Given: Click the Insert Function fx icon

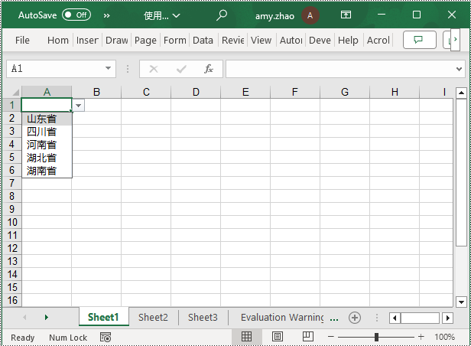Looking at the screenshot, I should coord(209,69).
